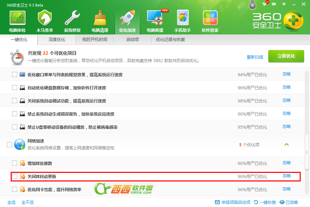Click monitor icon of 优化窗口菜单 row
The width and height of the screenshot is (310, 207).
pos(22,75)
